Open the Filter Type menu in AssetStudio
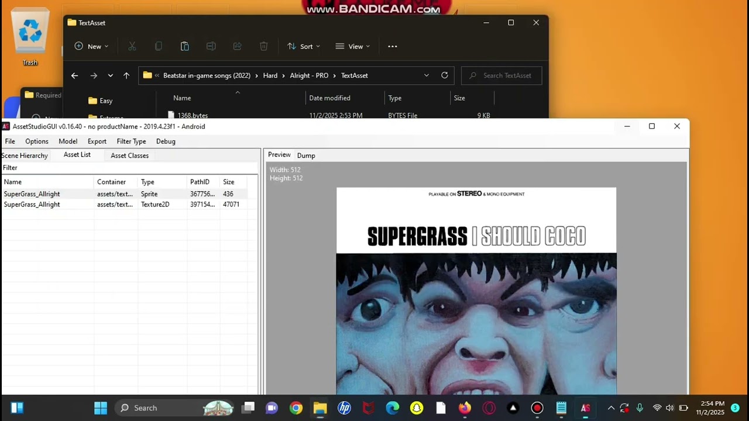This screenshot has height=421, width=749. click(131, 142)
